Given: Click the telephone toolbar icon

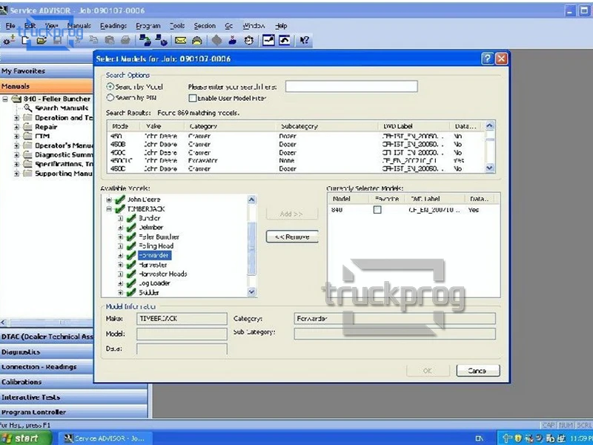Looking at the screenshot, I should [197, 40].
